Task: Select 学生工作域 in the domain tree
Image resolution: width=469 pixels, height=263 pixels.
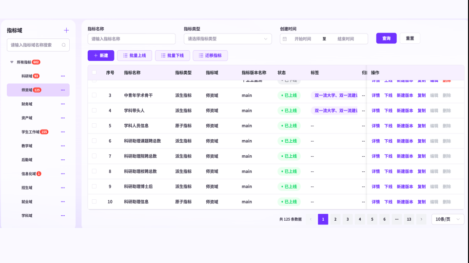Action: click(x=30, y=132)
